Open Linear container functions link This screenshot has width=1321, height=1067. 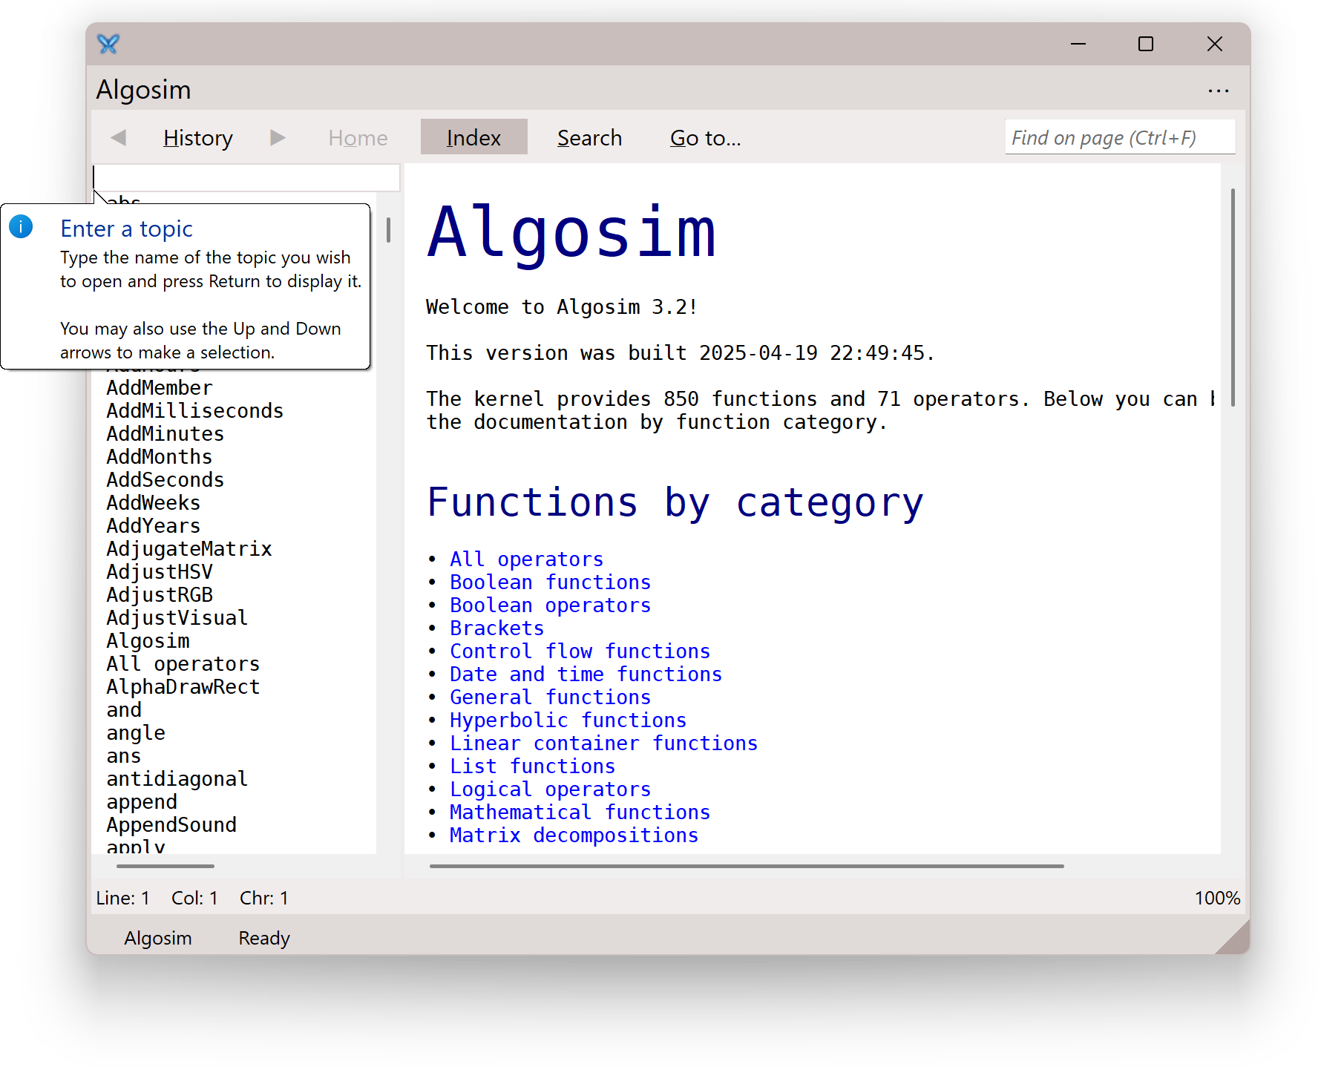603,743
